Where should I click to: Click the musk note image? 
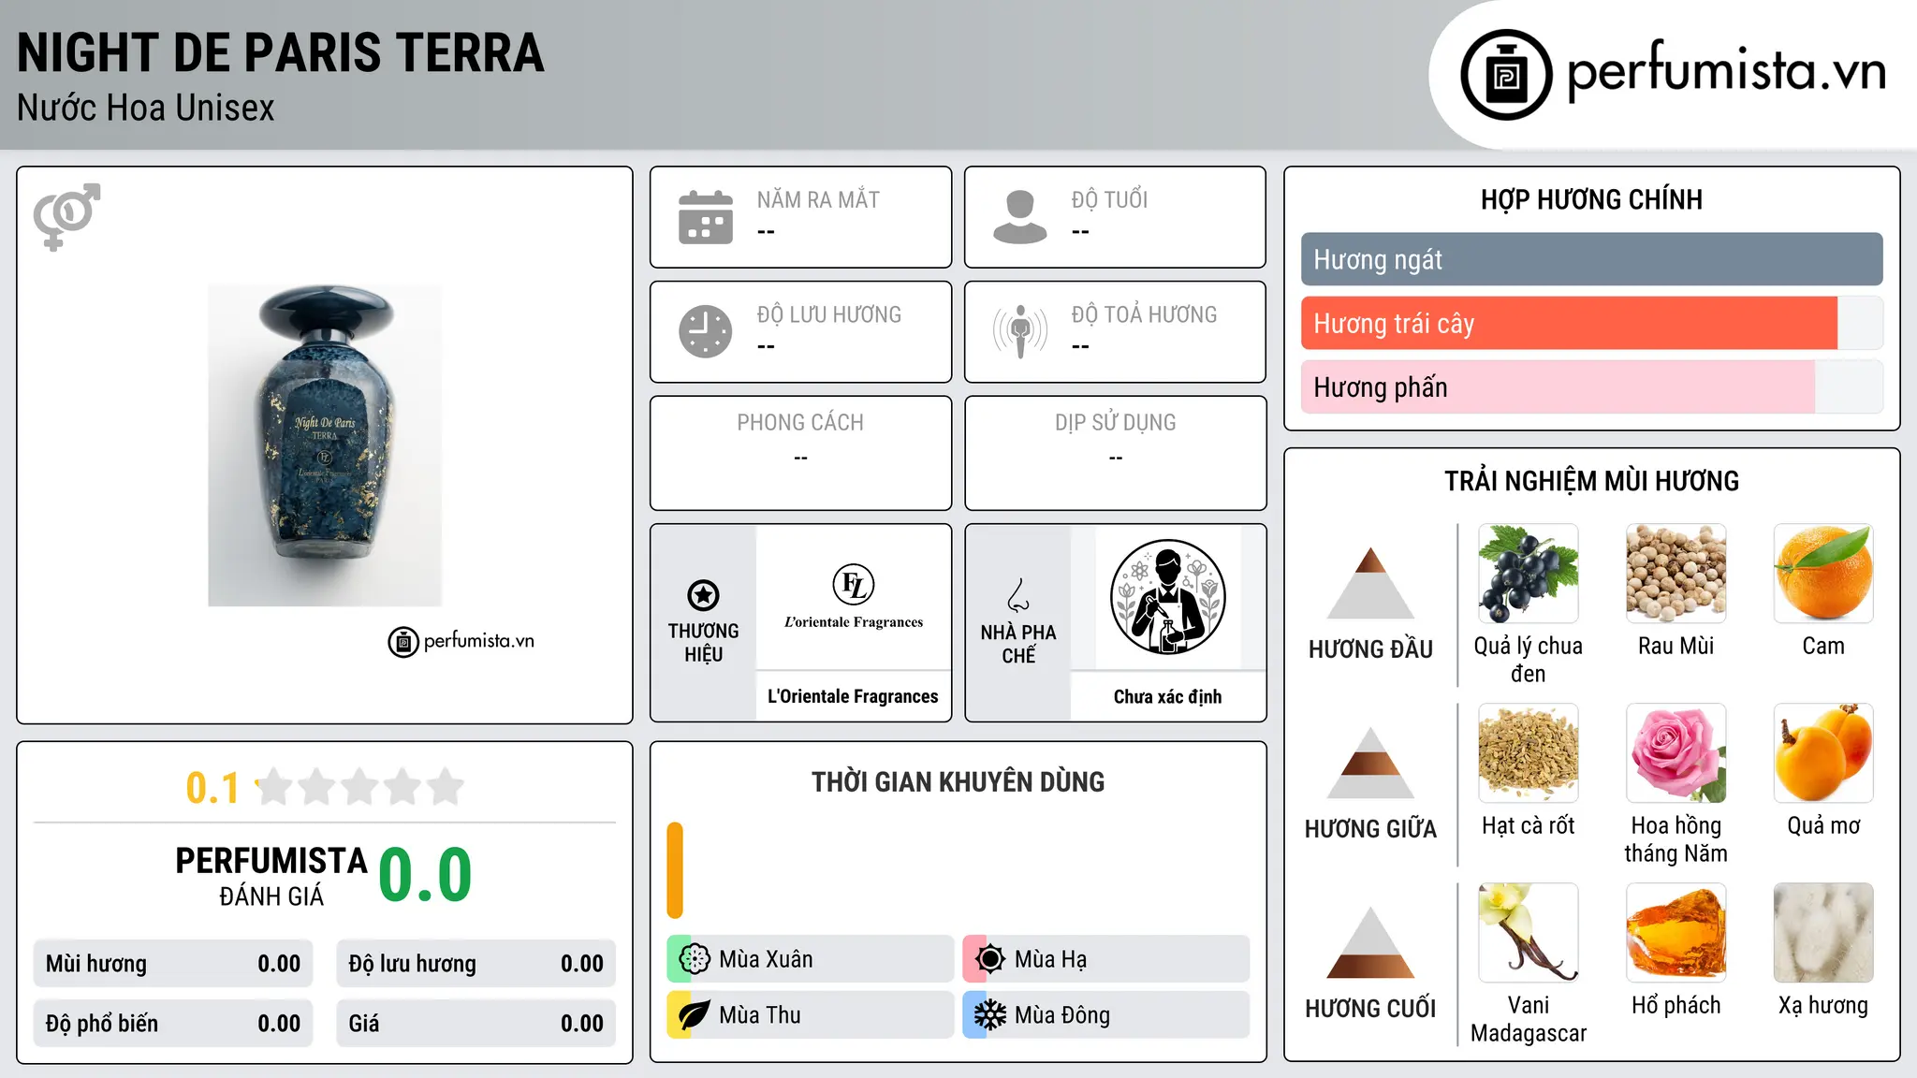click(1823, 933)
